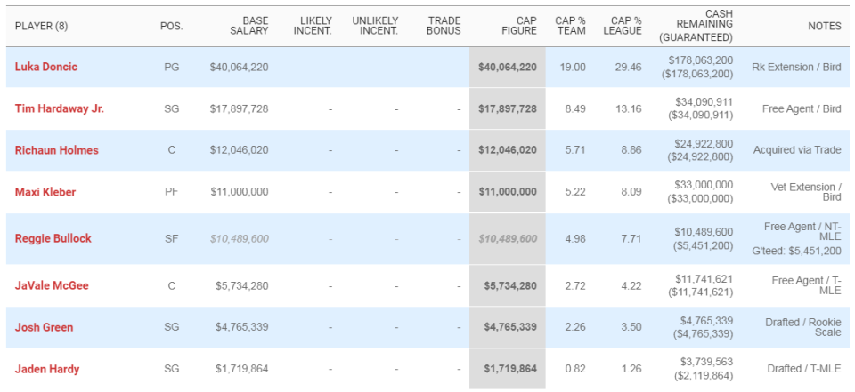This screenshot has width=855, height=392.
Task: Select Luka Doncic's $40,064,220 cap figure cell
Action: coord(507,67)
